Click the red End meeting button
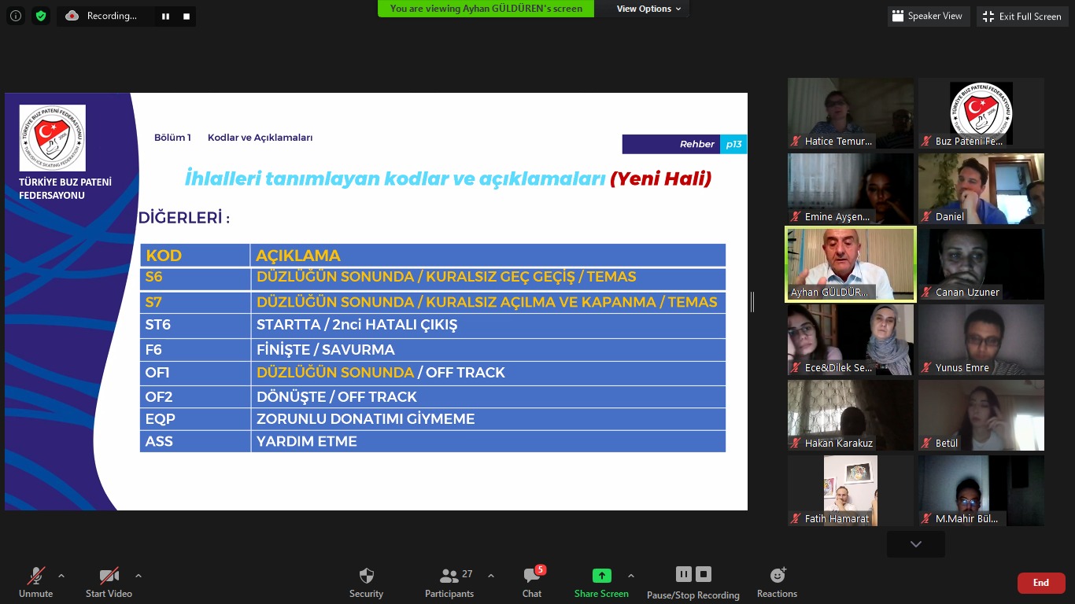The image size is (1075, 604). [x=1040, y=583]
